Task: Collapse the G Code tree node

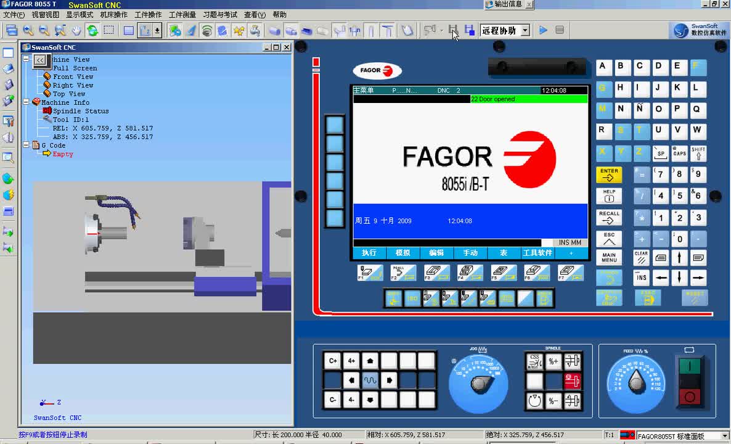Action: click(27, 145)
